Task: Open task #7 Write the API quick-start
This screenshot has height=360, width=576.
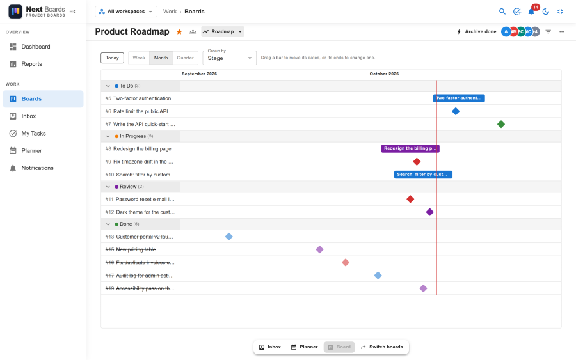Action: [140, 124]
